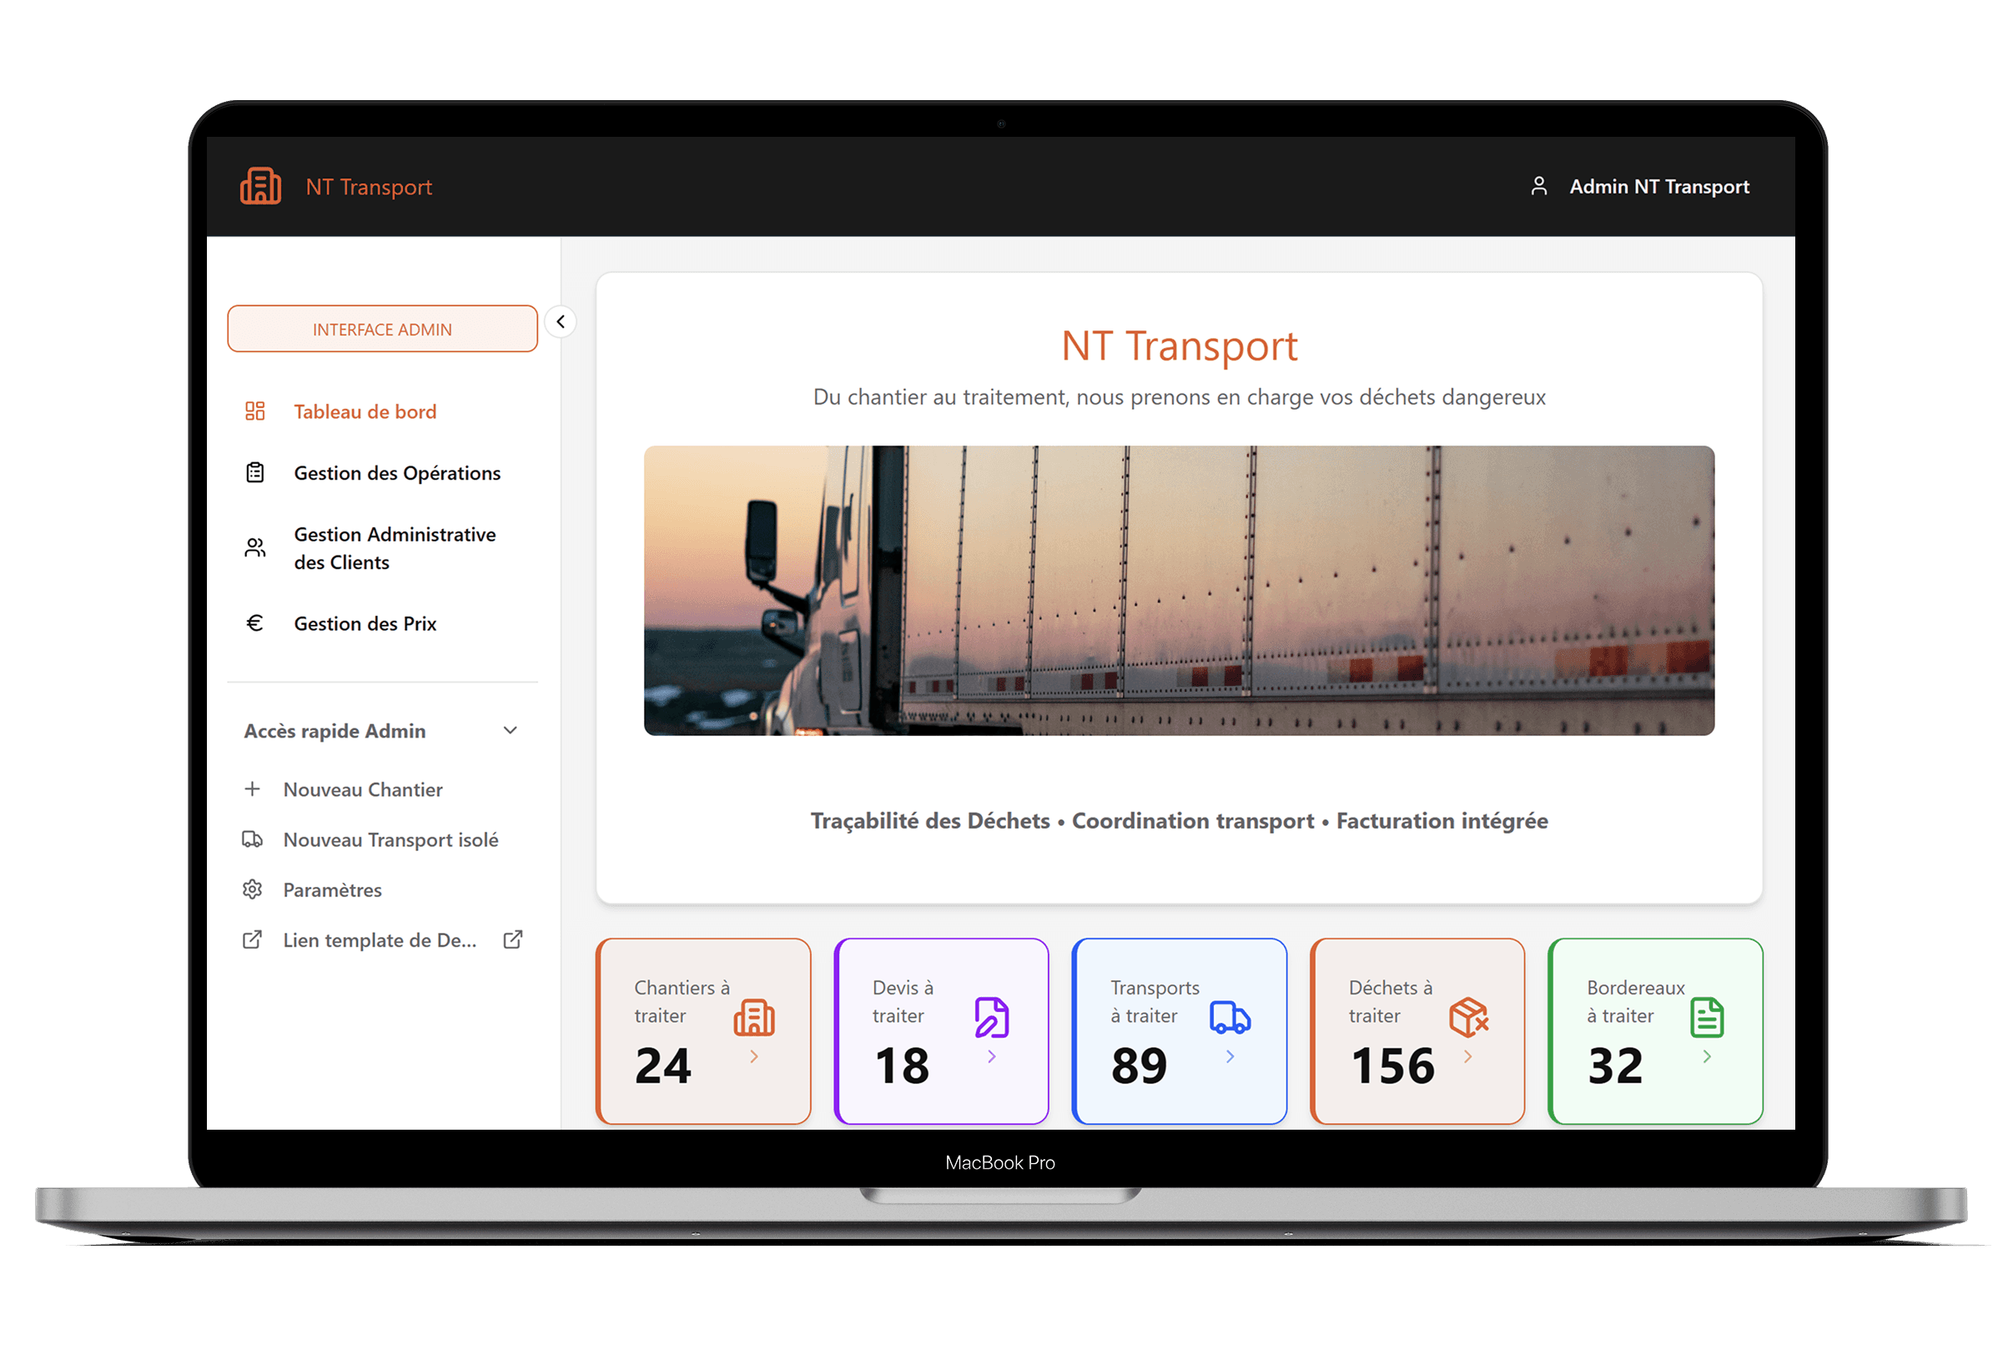Expand details on the Chantiers à traiter card
The image size is (2003, 1365).
(x=756, y=1056)
